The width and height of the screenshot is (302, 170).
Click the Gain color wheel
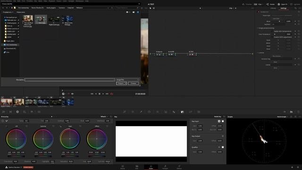click(x=70, y=139)
